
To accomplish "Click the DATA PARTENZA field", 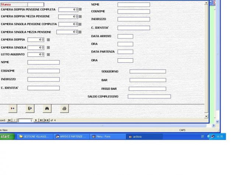I will [125, 52].
